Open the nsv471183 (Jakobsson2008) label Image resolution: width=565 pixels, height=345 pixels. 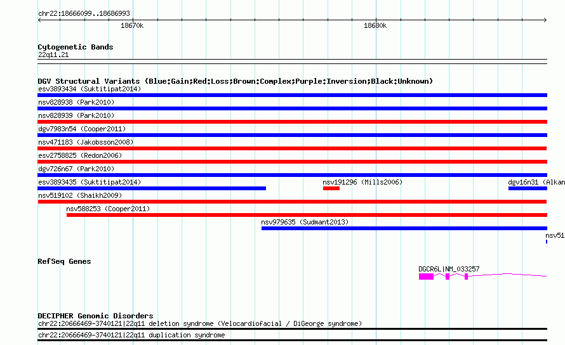pos(86,142)
